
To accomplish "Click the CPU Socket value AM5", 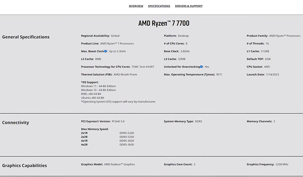I will pyautogui.click(x=267, y=67).
